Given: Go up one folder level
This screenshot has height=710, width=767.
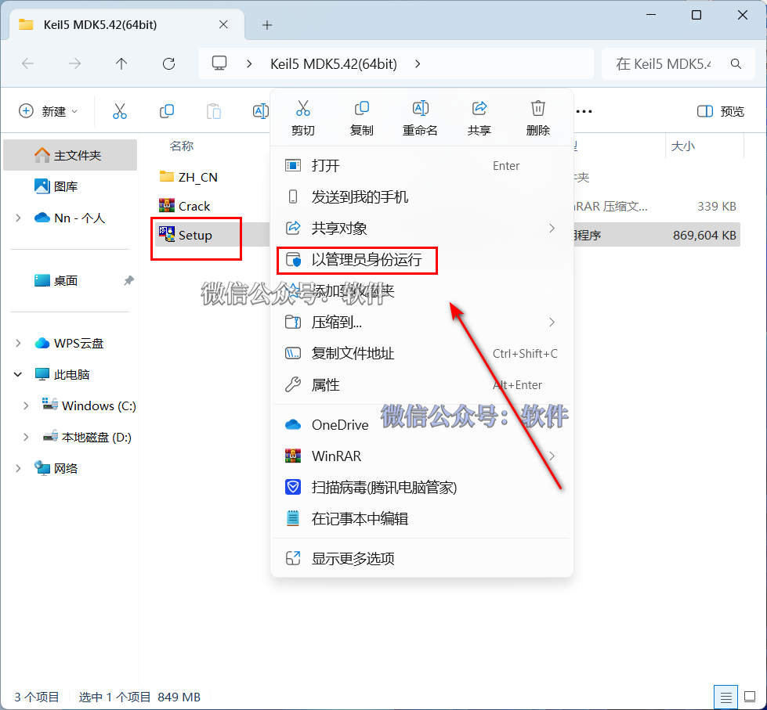Looking at the screenshot, I should point(121,63).
